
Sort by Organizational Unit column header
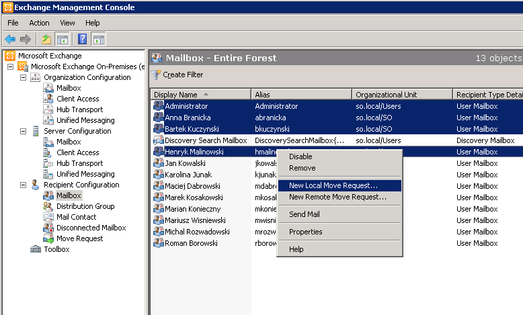tap(402, 95)
